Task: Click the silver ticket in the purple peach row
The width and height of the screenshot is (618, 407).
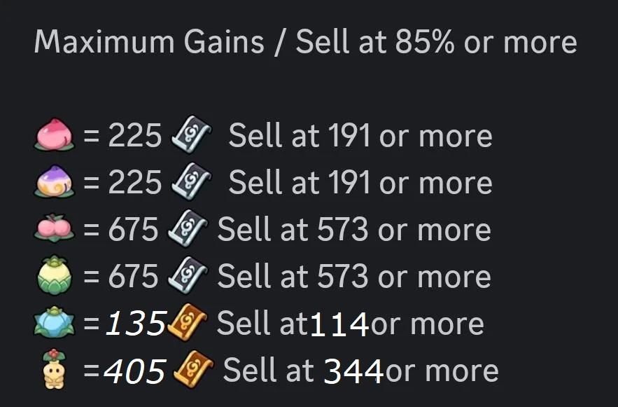Action: [189, 183]
